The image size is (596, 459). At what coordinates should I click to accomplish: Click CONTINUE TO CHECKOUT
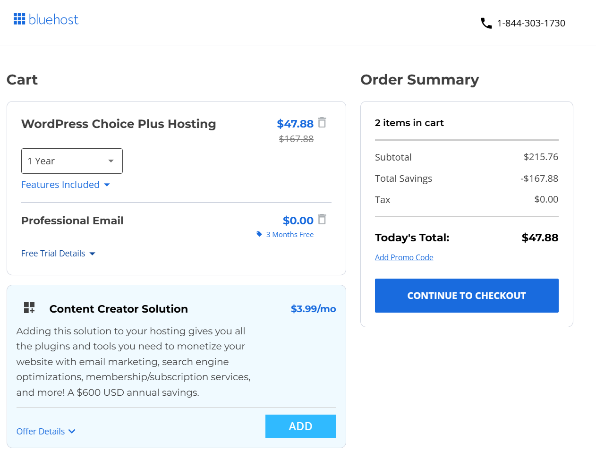pyautogui.click(x=466, y=295)
